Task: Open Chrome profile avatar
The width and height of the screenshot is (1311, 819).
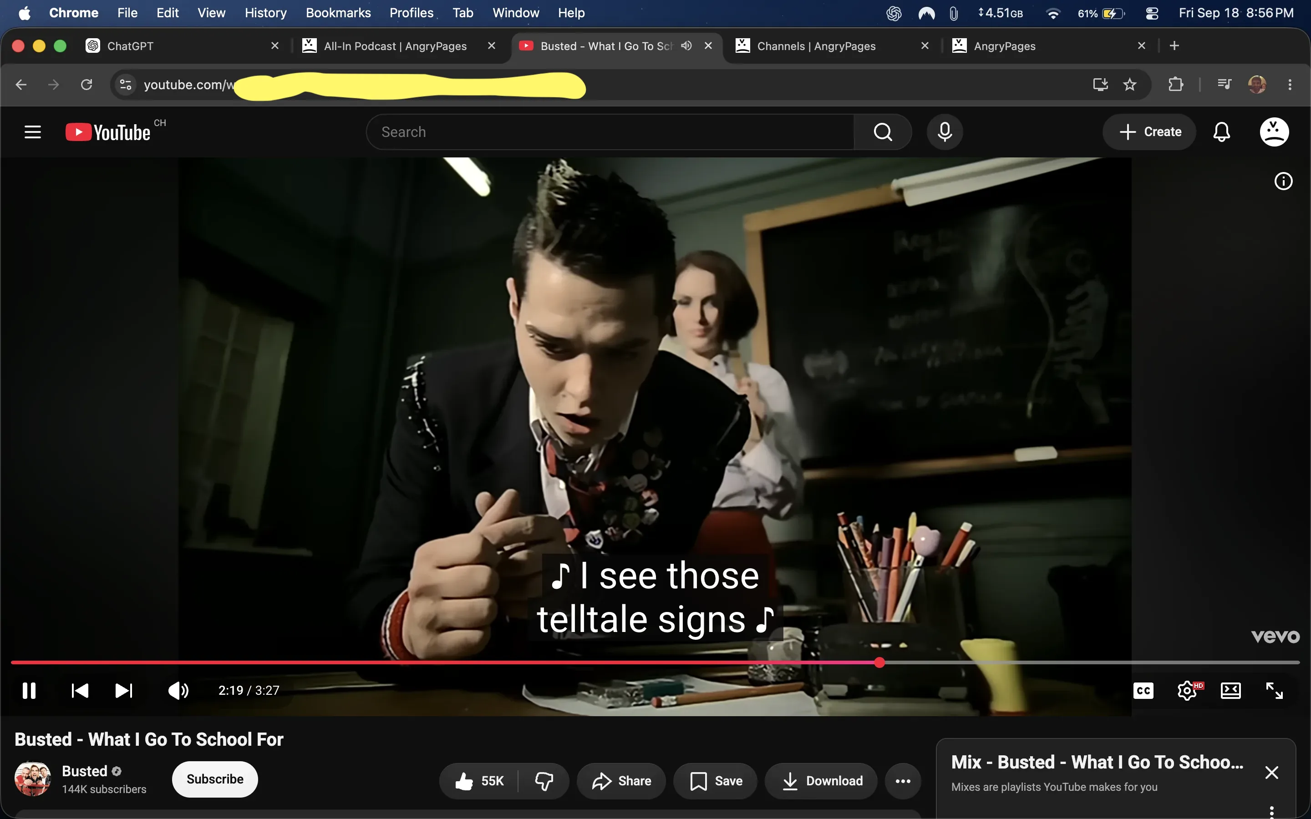Action: (1257, 85)
